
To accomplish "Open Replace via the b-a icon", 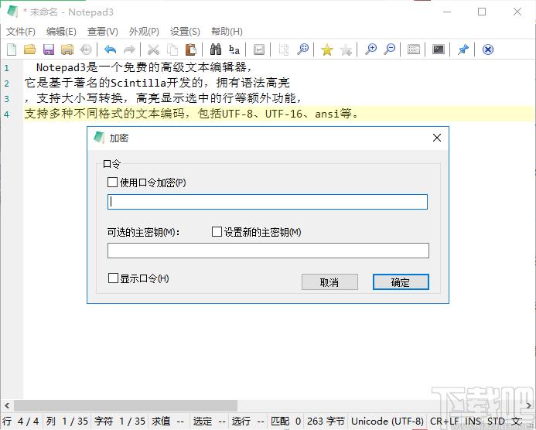I will point(234,49).
